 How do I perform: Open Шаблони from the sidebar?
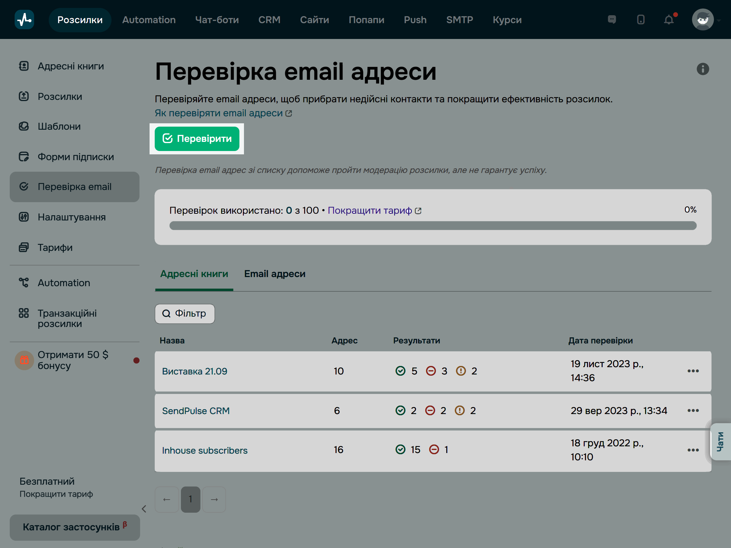click(59, 126)
